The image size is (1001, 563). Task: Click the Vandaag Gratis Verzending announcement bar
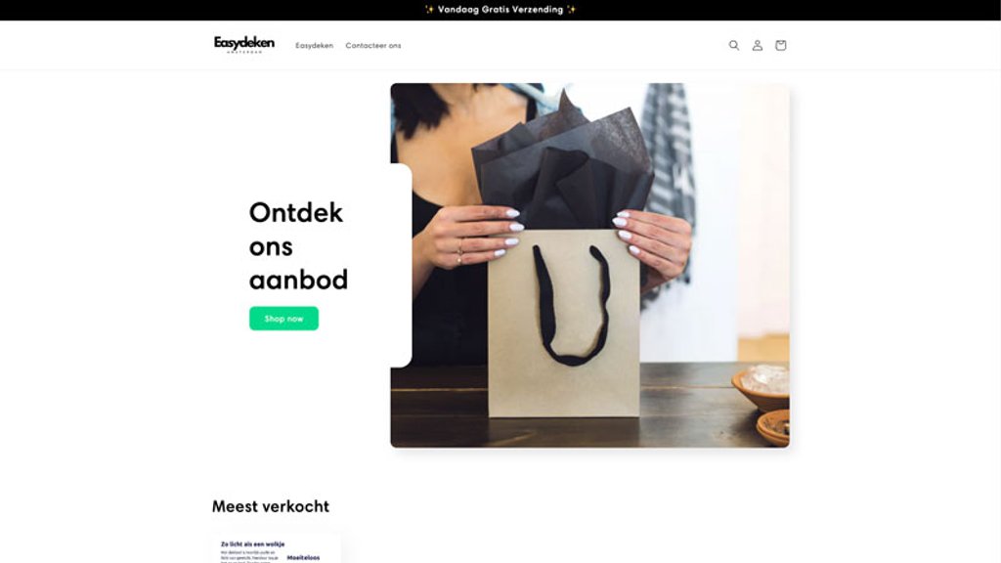[500, 10]
